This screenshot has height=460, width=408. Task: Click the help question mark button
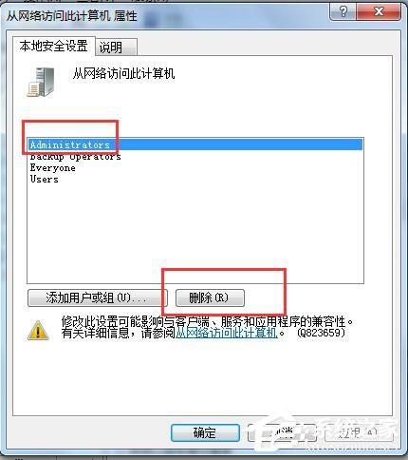(343, 12)
